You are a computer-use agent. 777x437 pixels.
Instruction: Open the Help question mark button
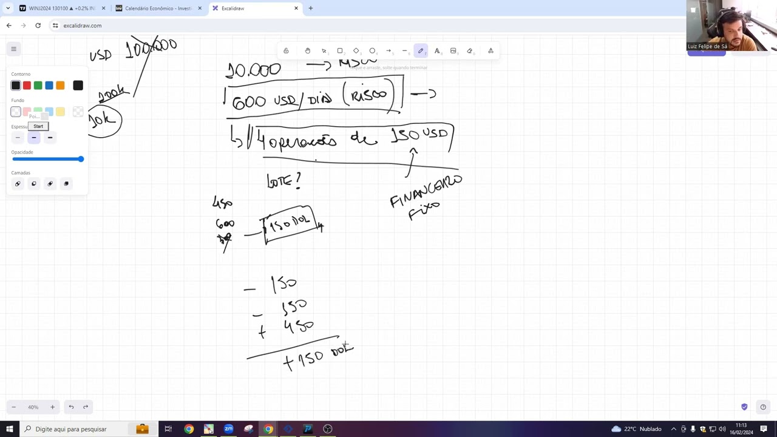point(763,407)
